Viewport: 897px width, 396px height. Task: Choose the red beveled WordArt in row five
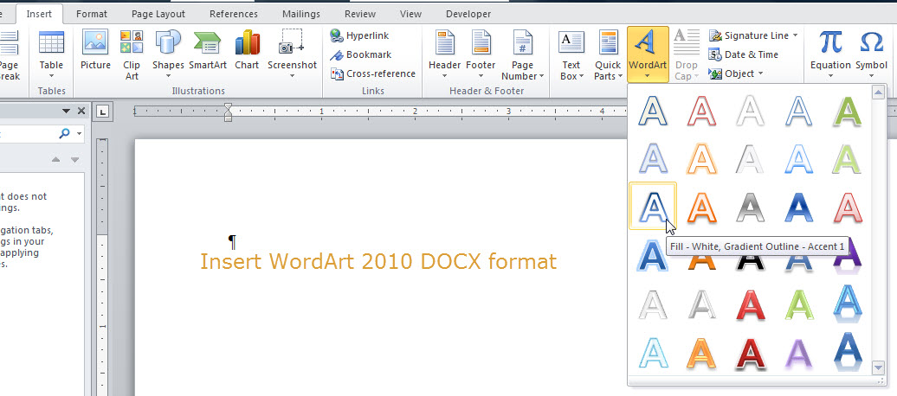pos(750,304)
